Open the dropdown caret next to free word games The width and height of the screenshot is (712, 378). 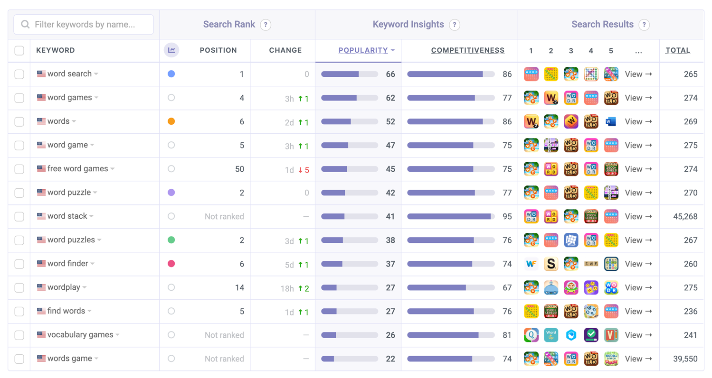[113, 169]
